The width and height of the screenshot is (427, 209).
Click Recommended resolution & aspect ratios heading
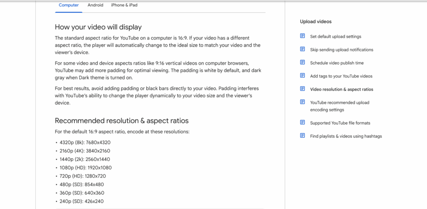122,121
